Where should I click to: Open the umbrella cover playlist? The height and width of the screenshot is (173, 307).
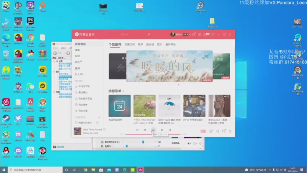point(169,106)
